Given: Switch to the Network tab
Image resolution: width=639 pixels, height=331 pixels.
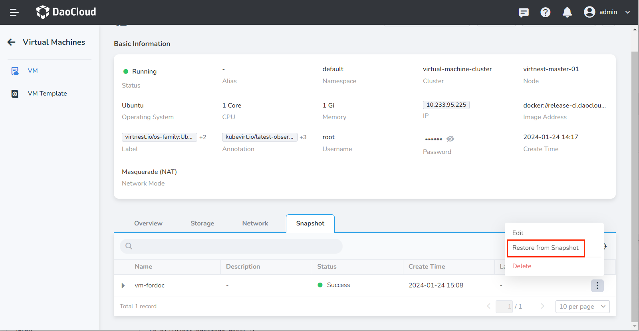Looking at the screenshot, I should [x=255, y=223].
